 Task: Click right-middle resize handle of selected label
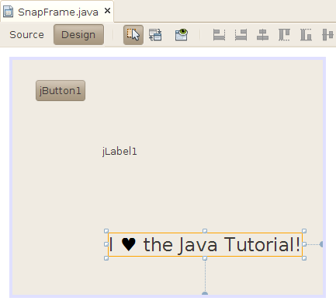(x=304, y=244)
